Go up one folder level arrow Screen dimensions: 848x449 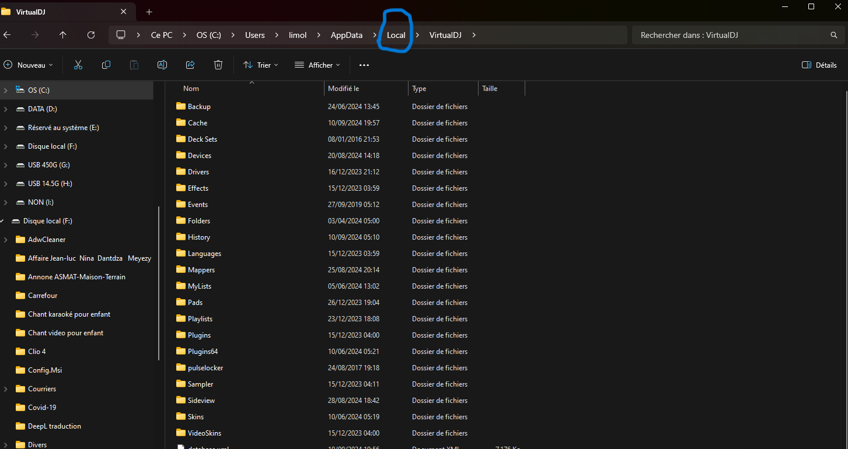coord(63,35)
